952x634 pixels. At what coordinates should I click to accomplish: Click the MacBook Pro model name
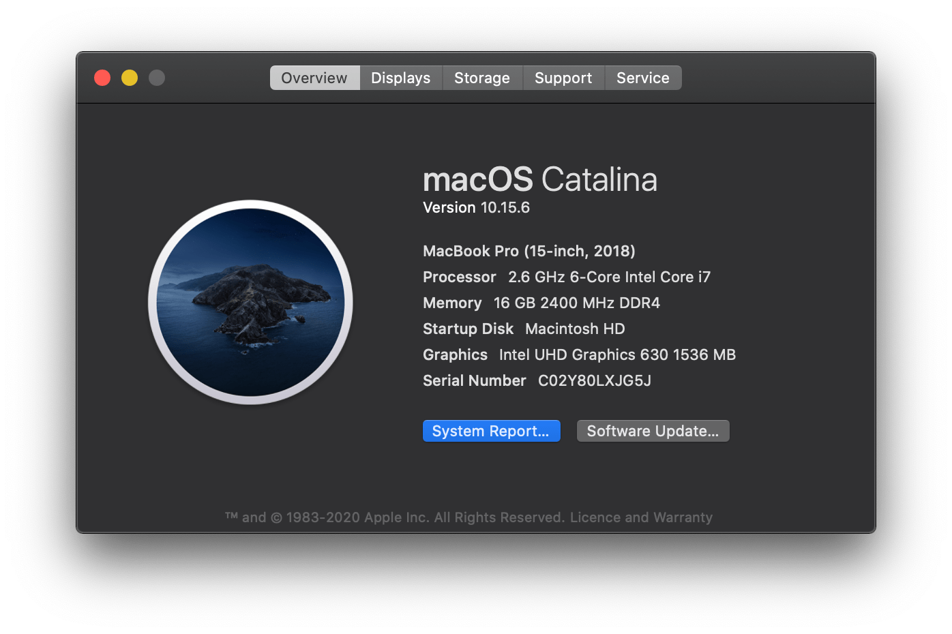pos(529,251)
